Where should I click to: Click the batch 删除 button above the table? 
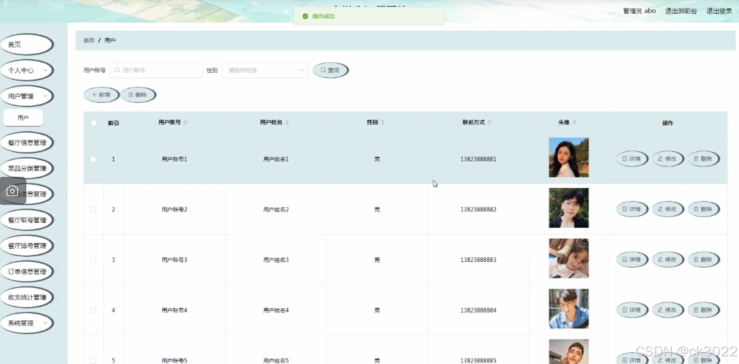pos(138,95)
